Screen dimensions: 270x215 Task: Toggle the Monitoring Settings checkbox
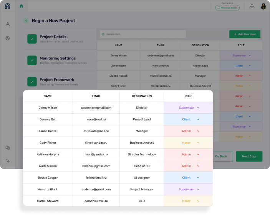point(32,60)
